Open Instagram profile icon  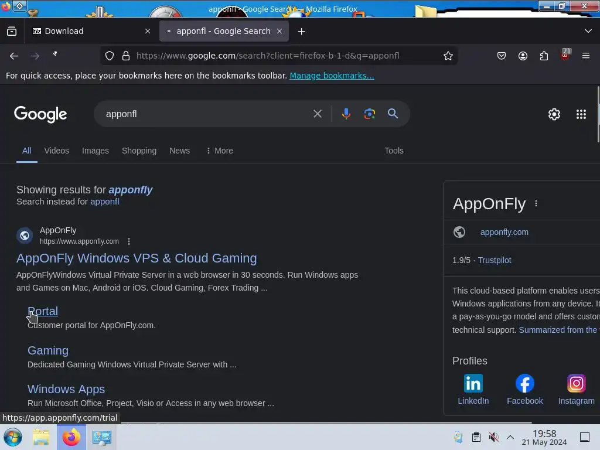point(577,383)
